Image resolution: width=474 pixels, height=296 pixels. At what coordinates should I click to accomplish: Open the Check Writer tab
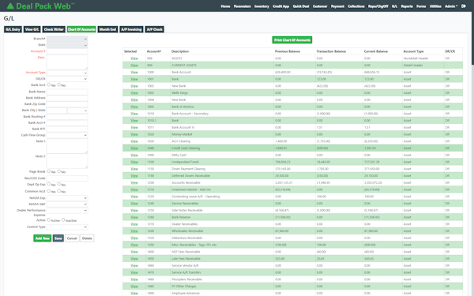point(54,29)
